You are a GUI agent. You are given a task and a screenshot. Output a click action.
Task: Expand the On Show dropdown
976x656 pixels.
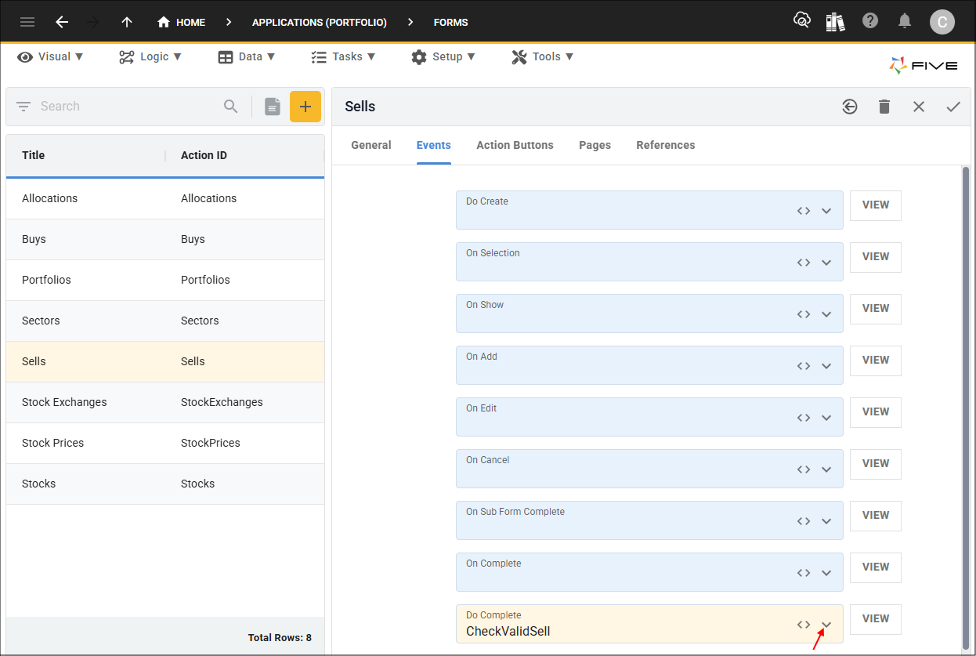826,314
